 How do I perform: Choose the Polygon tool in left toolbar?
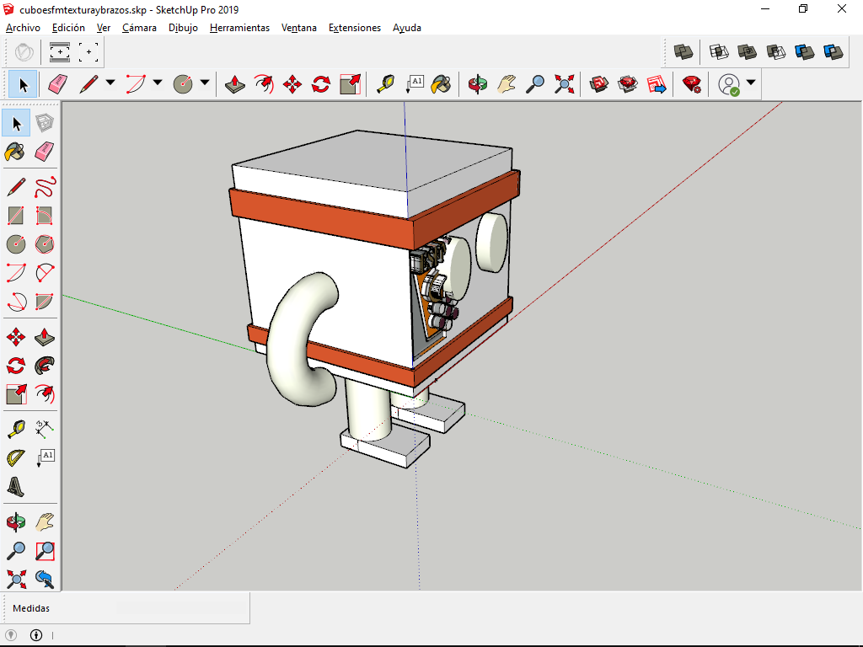click(x=46, y=244)
